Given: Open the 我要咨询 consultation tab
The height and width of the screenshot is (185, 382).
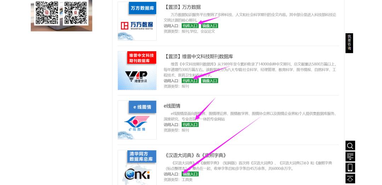Looking at the screenshot, I should pos(349,43).
